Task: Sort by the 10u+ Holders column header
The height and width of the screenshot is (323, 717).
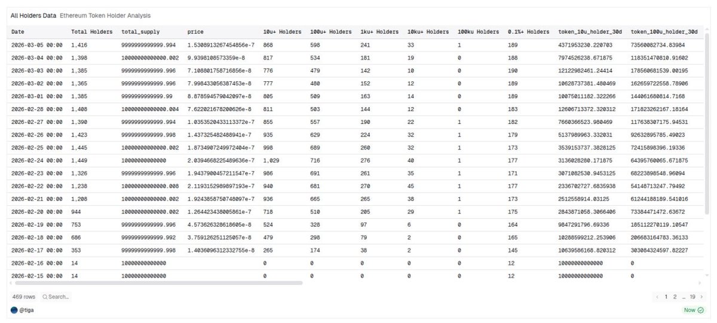Action: tap(283, 32)
